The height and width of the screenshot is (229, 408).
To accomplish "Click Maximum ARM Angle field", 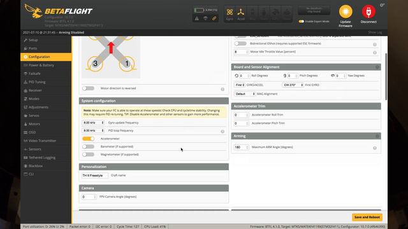I will [242, 147].
